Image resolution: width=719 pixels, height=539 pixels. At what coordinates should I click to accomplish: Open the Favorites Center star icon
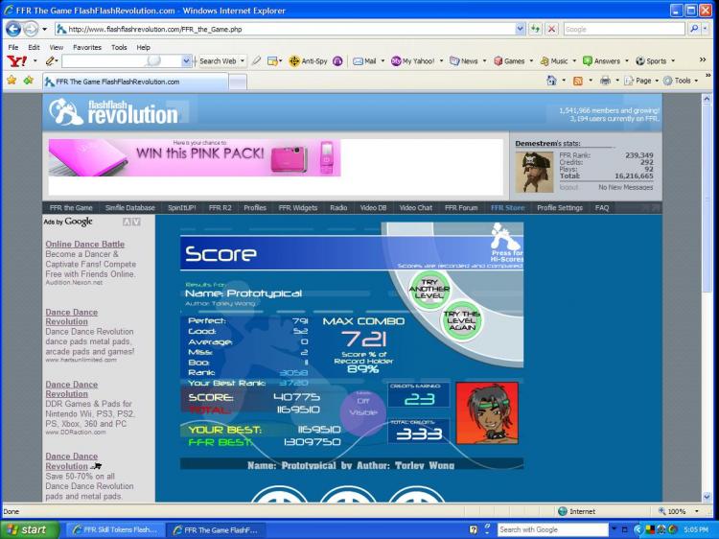click(12, 81)
